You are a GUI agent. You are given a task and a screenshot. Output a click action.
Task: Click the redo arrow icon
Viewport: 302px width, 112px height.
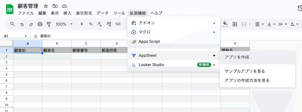[31, 24]
